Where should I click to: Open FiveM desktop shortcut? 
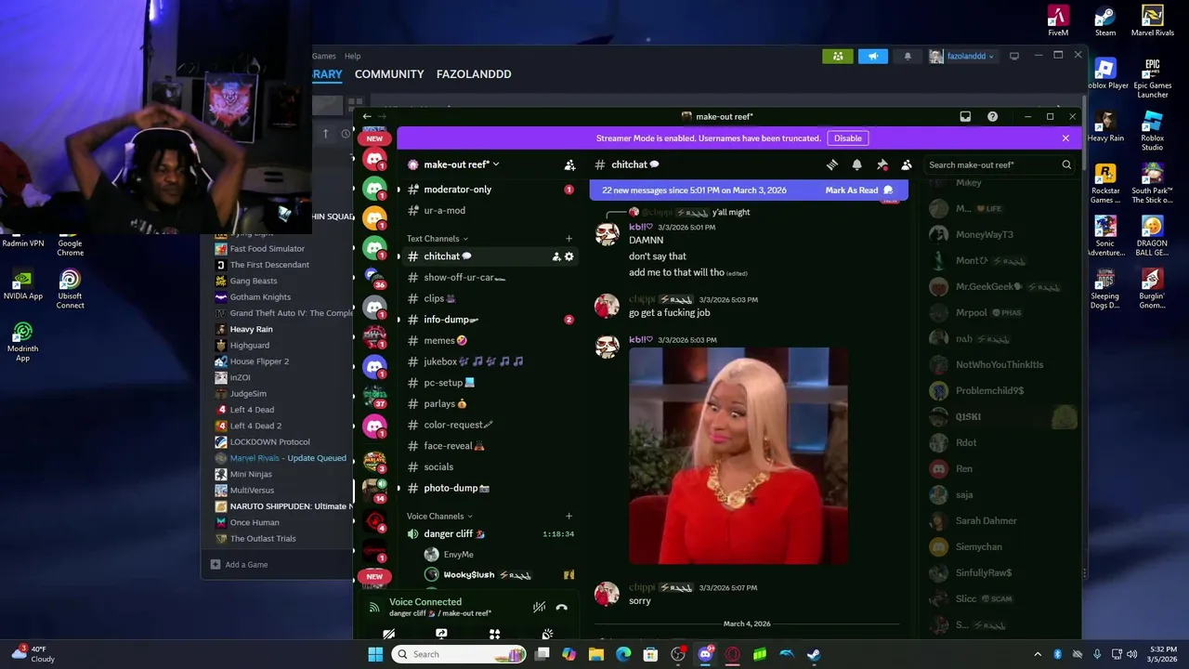tap(1058, 21)
